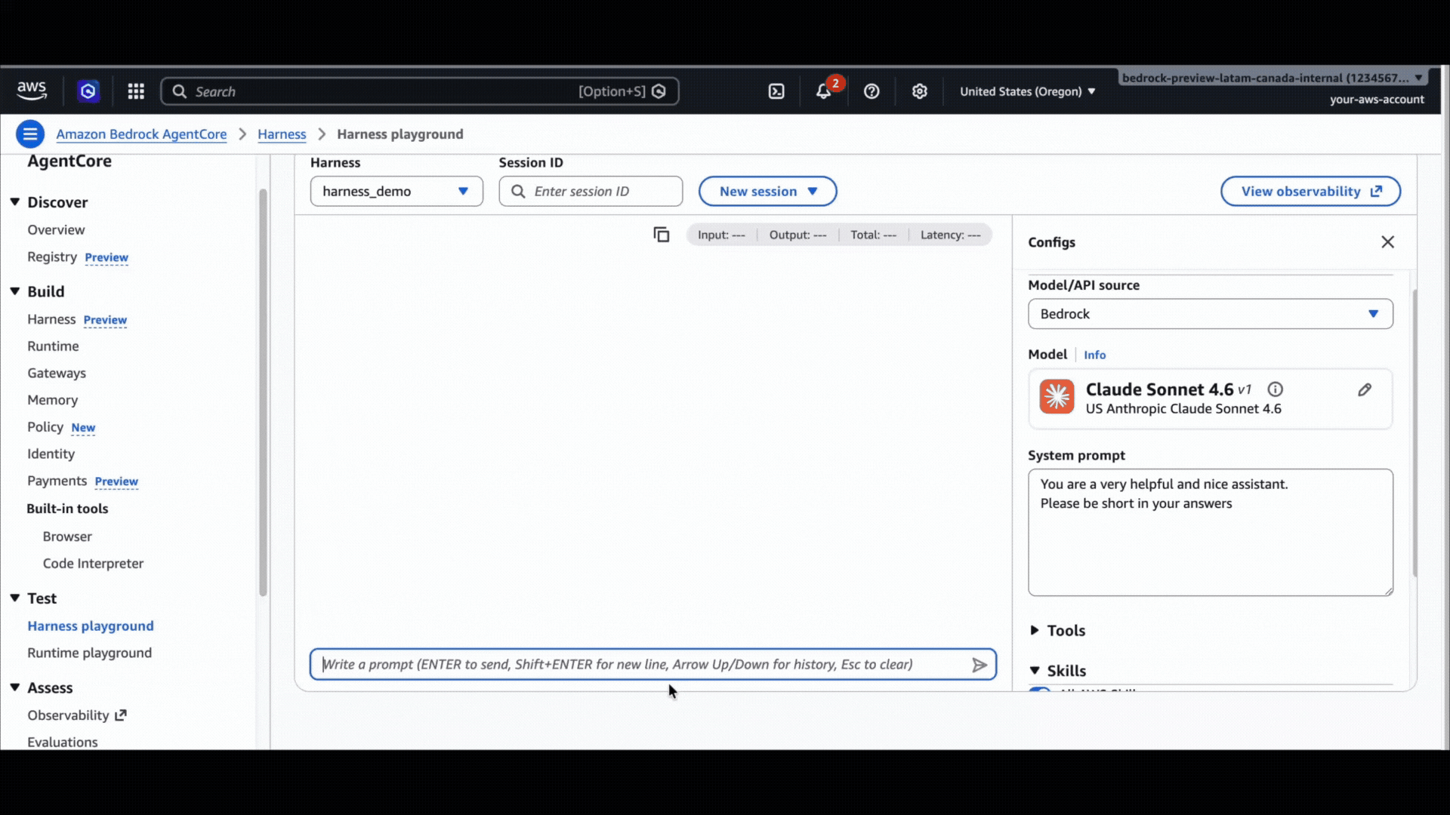Open Code Interpreter under Built-in tools
Screen dimensions: 1450x815
point(93,564)
